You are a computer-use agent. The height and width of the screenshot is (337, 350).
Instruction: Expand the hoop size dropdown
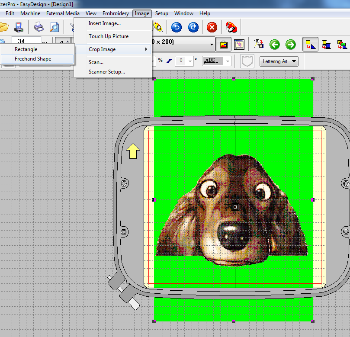pyautogui.click(x=212, y=45)
